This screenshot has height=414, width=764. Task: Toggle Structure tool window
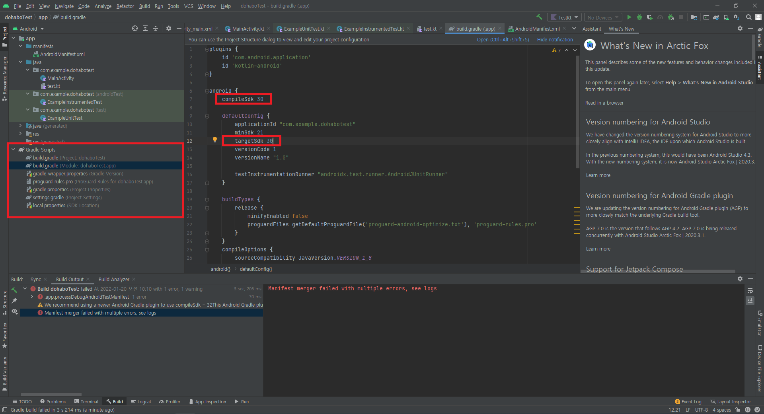[x=4, y=302]
